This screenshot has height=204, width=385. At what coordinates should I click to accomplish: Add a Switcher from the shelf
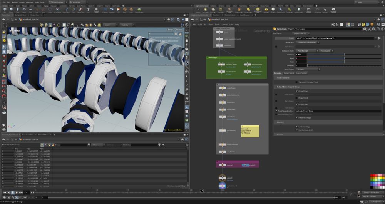tap(325, 10)
